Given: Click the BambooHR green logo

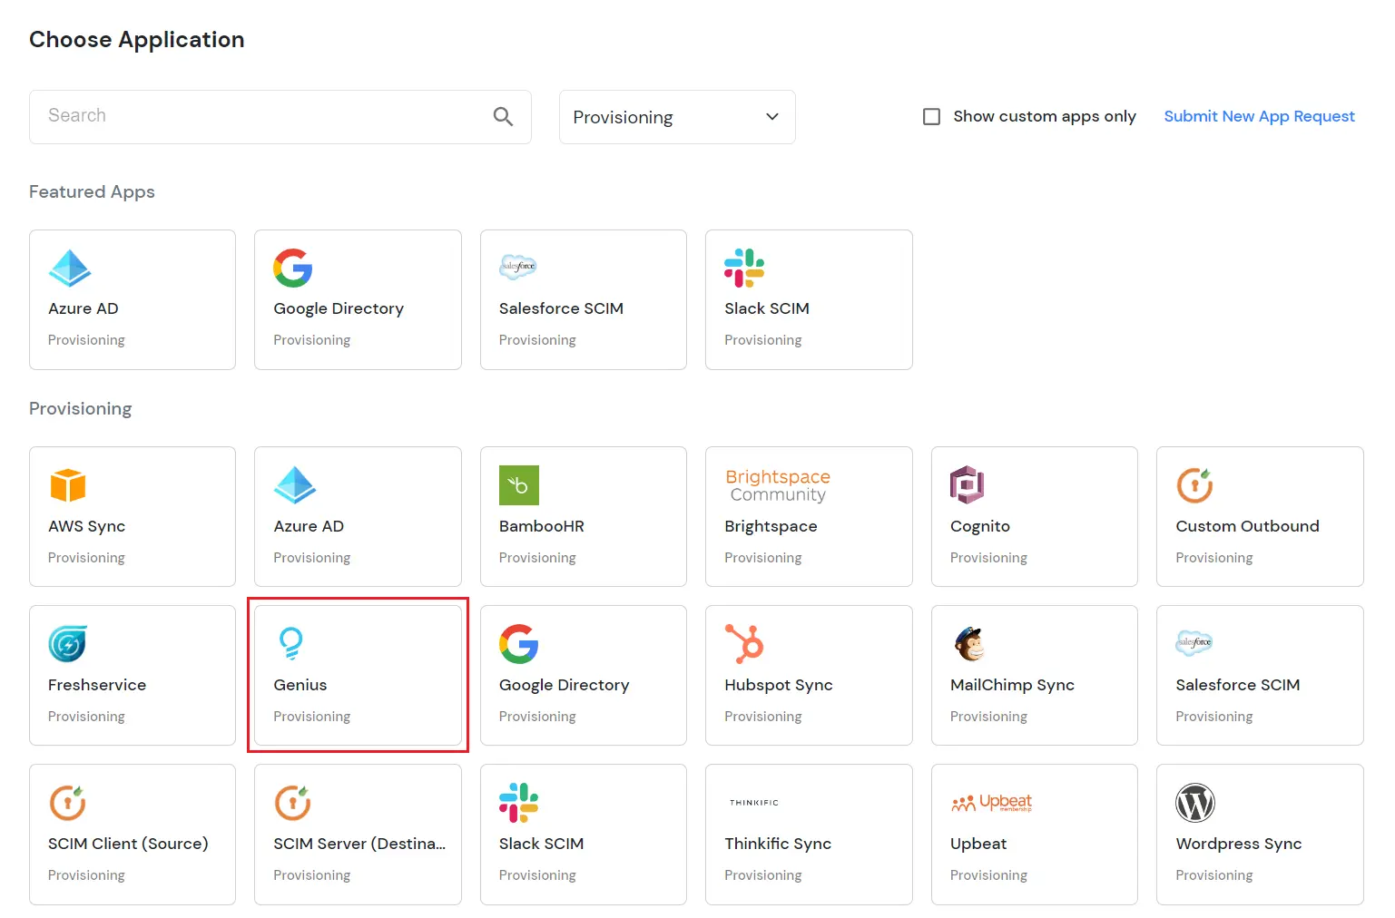Looking at the screenshot, I should [519, 485].
